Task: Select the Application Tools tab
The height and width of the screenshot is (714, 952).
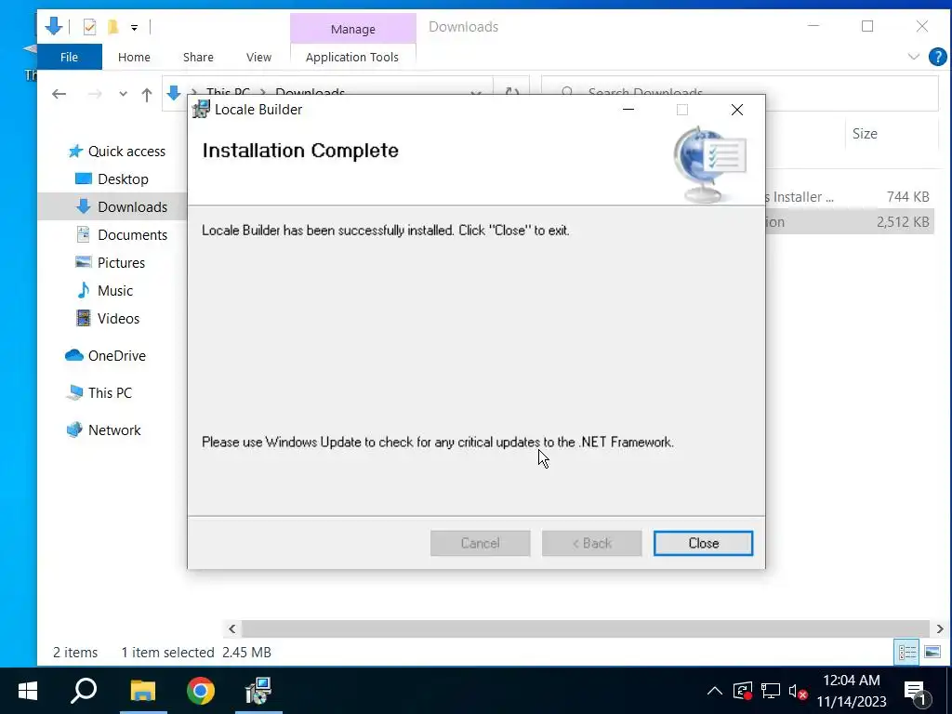Action: pyautogui.click(x=352, y=57)
